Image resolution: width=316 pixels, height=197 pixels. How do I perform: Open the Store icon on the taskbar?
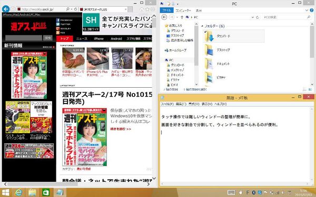click(46, 193)
